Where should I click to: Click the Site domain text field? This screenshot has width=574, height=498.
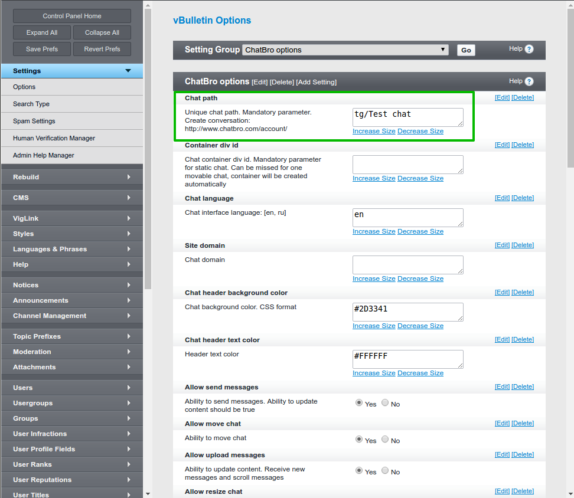tap(408, 265)
